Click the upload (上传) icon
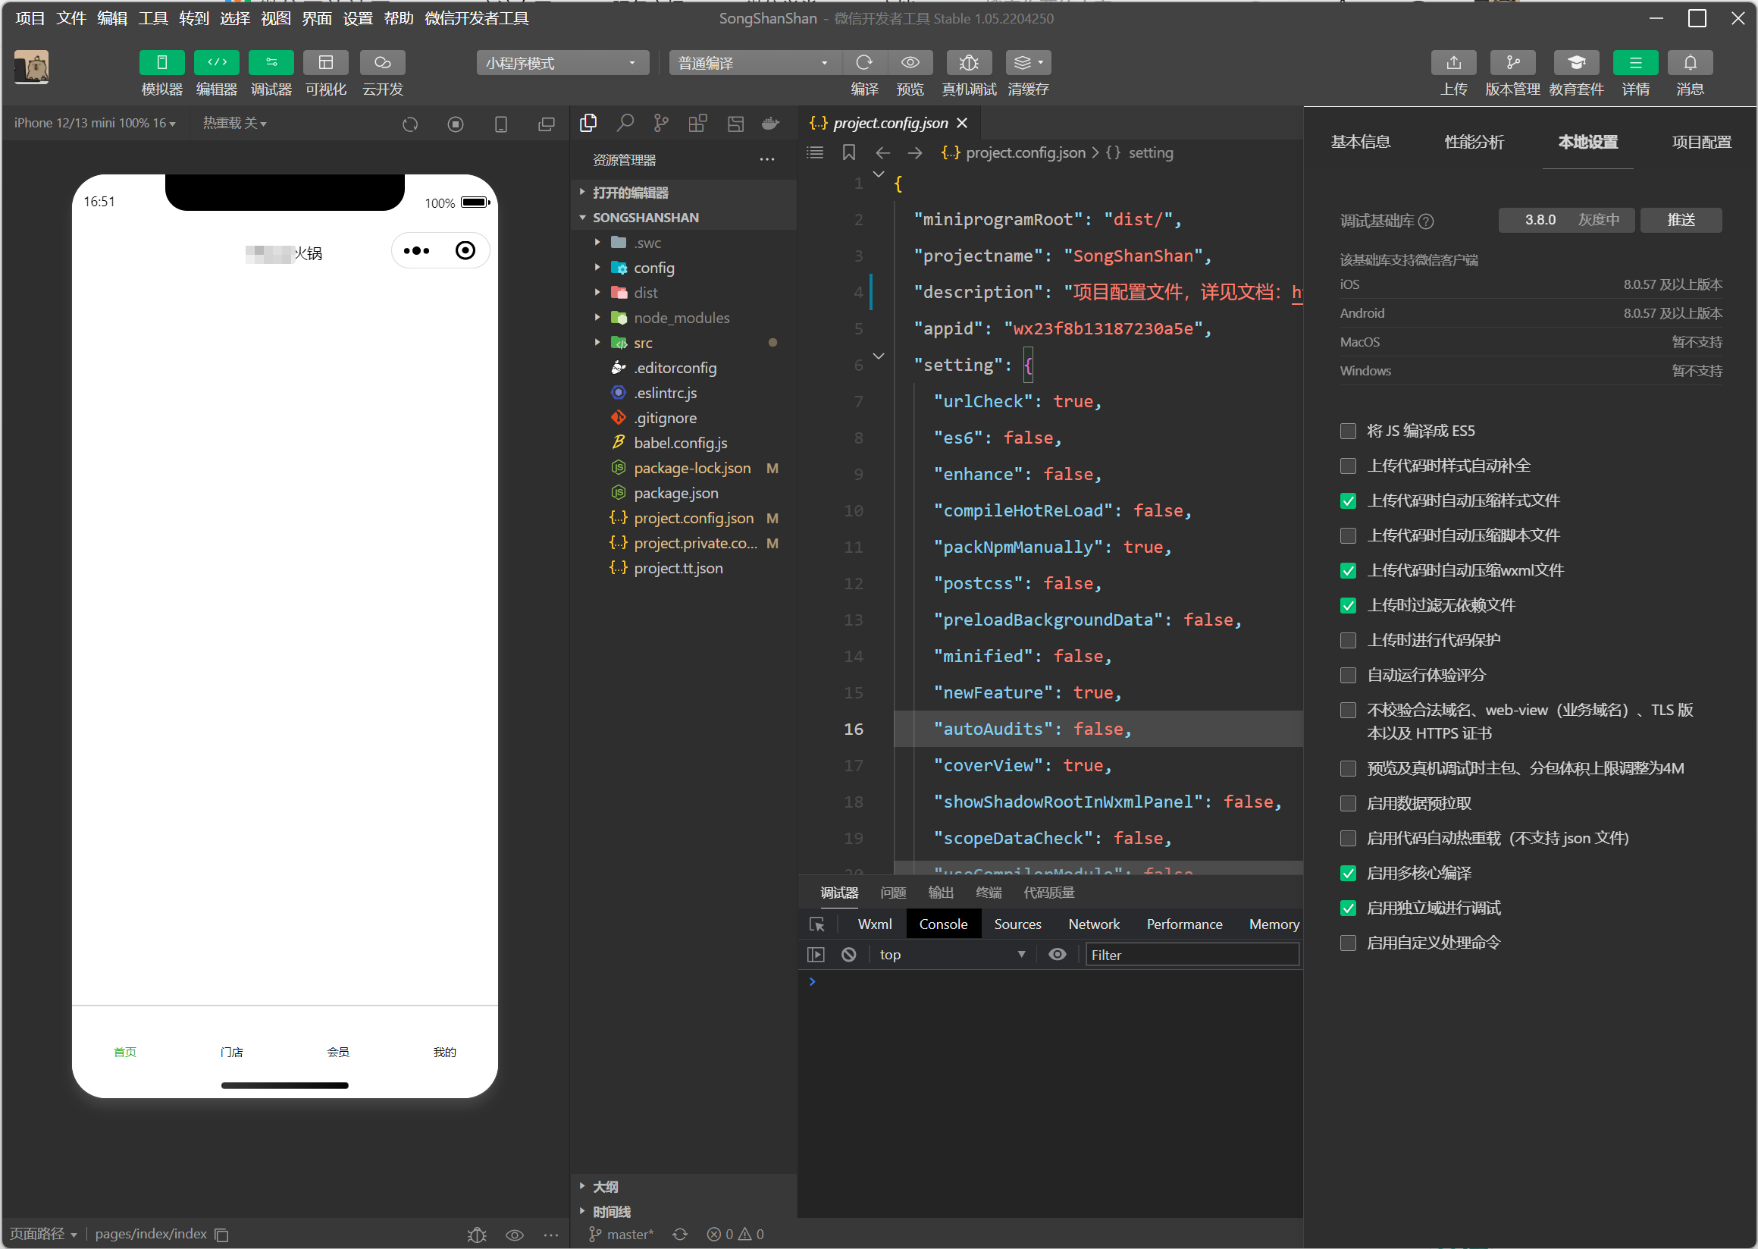Viewport: 1758px width, 1249px height. coord(1452,63)
